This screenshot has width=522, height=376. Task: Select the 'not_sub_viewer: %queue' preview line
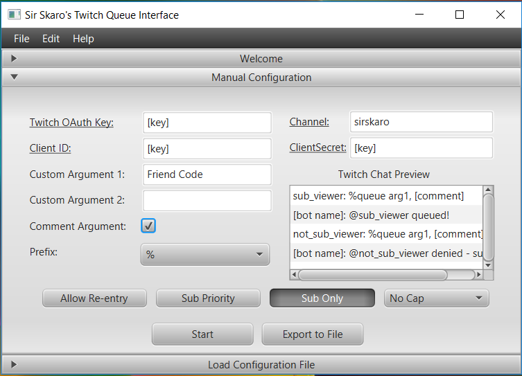click(x=386, y=234)
